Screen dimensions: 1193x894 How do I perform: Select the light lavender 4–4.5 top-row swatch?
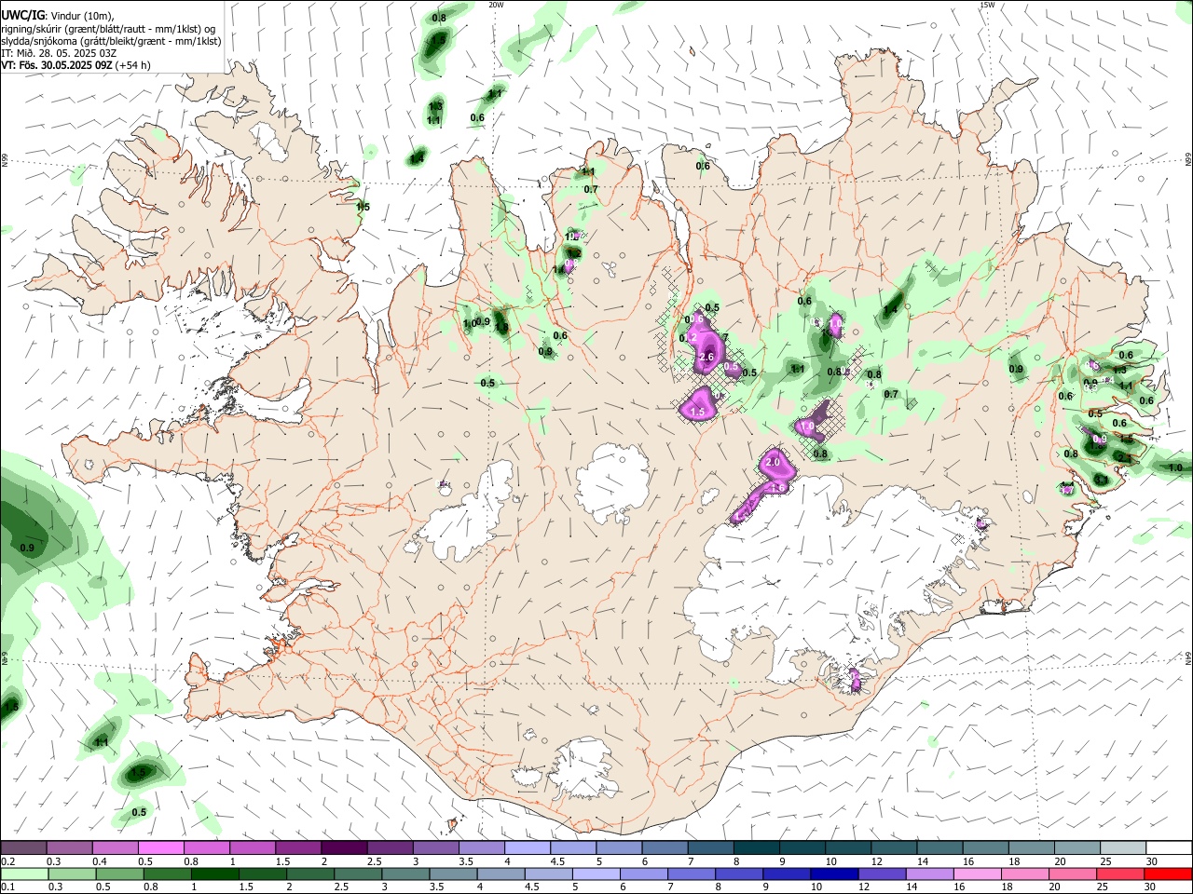pos(528,847)
